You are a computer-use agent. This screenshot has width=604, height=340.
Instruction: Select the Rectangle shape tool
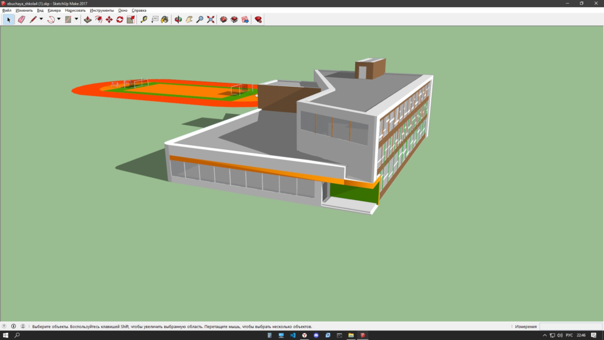68,19
